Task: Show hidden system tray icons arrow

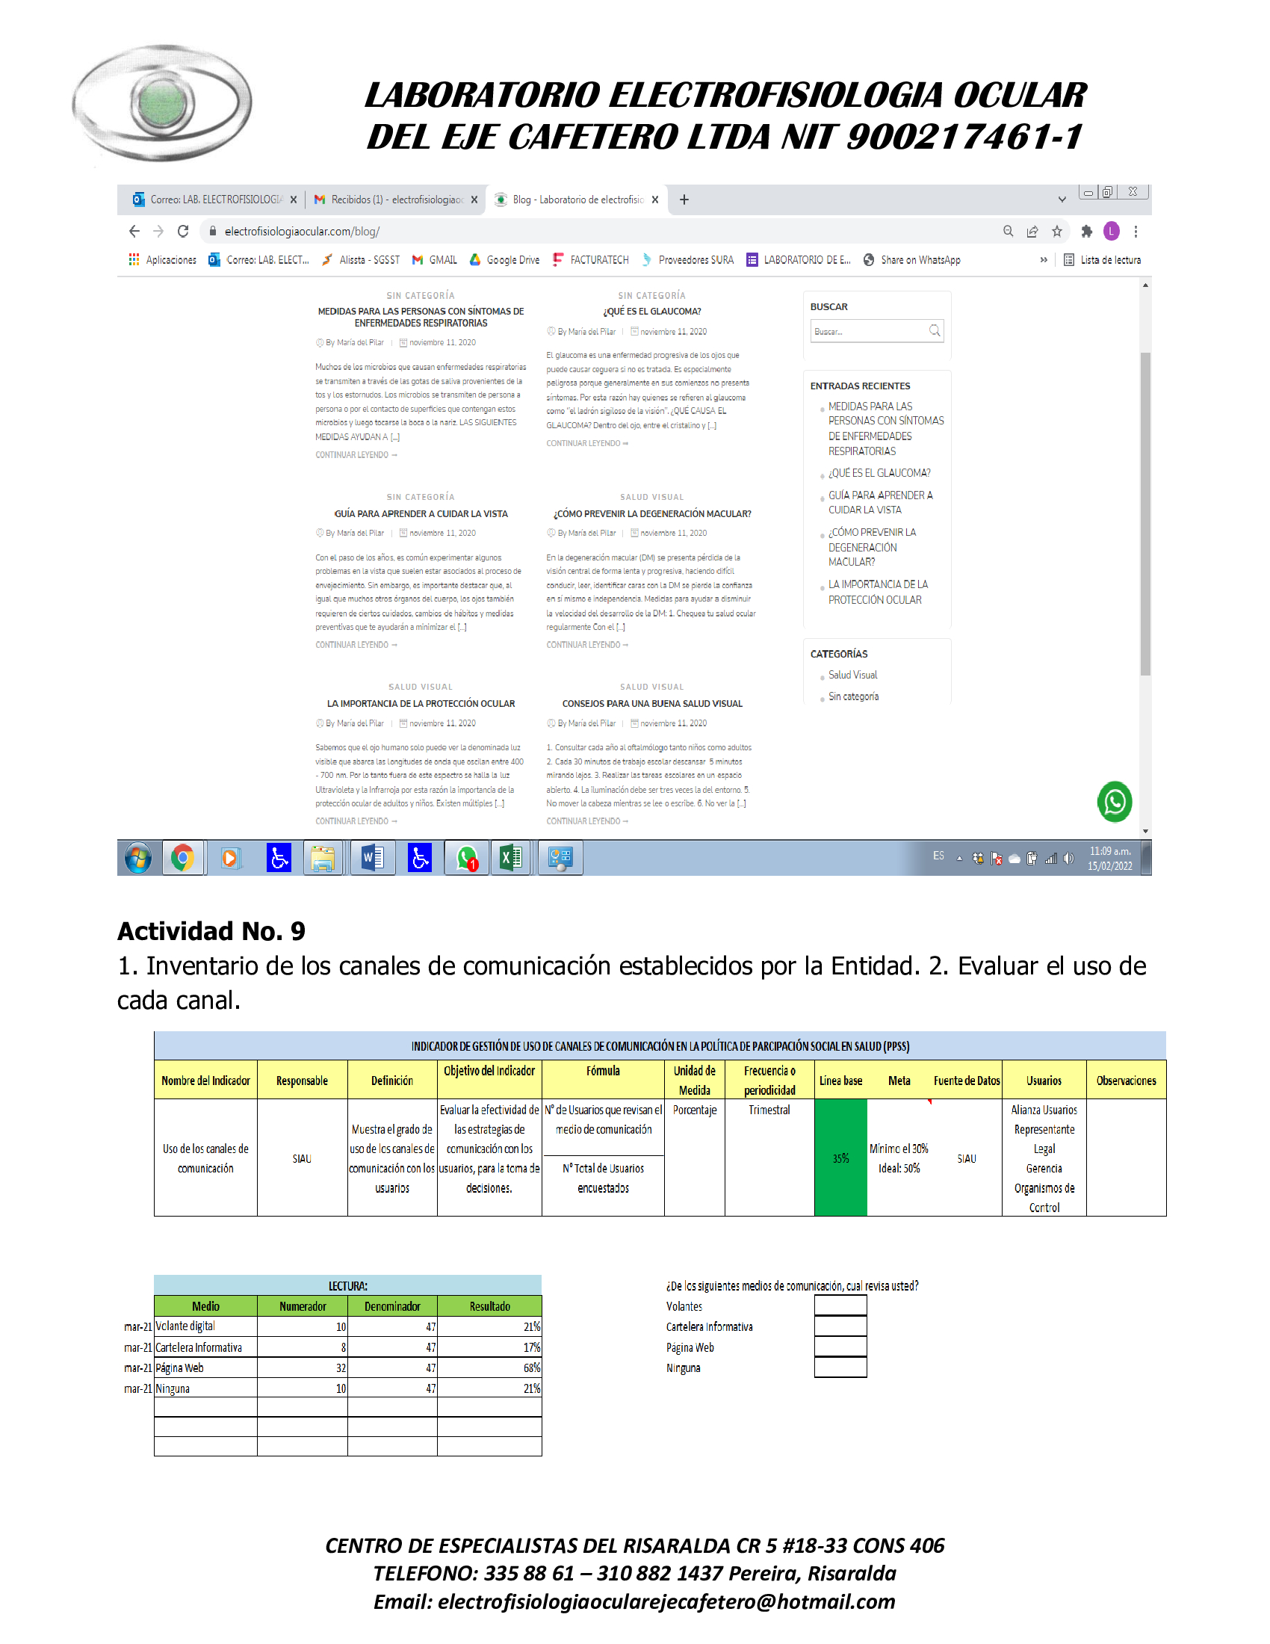Action: coord(959,859)
